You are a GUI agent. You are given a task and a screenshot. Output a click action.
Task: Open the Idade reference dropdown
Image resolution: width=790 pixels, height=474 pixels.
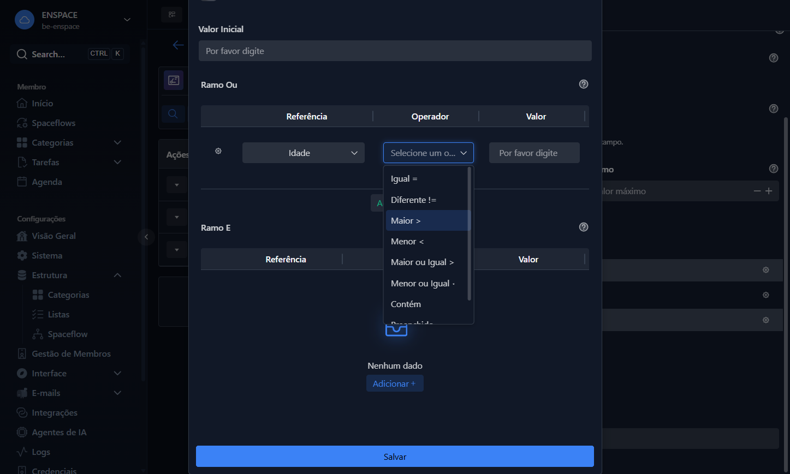coord(304,153)
